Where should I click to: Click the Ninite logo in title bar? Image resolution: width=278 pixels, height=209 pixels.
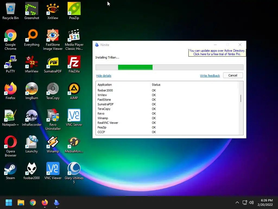[97, 45]
